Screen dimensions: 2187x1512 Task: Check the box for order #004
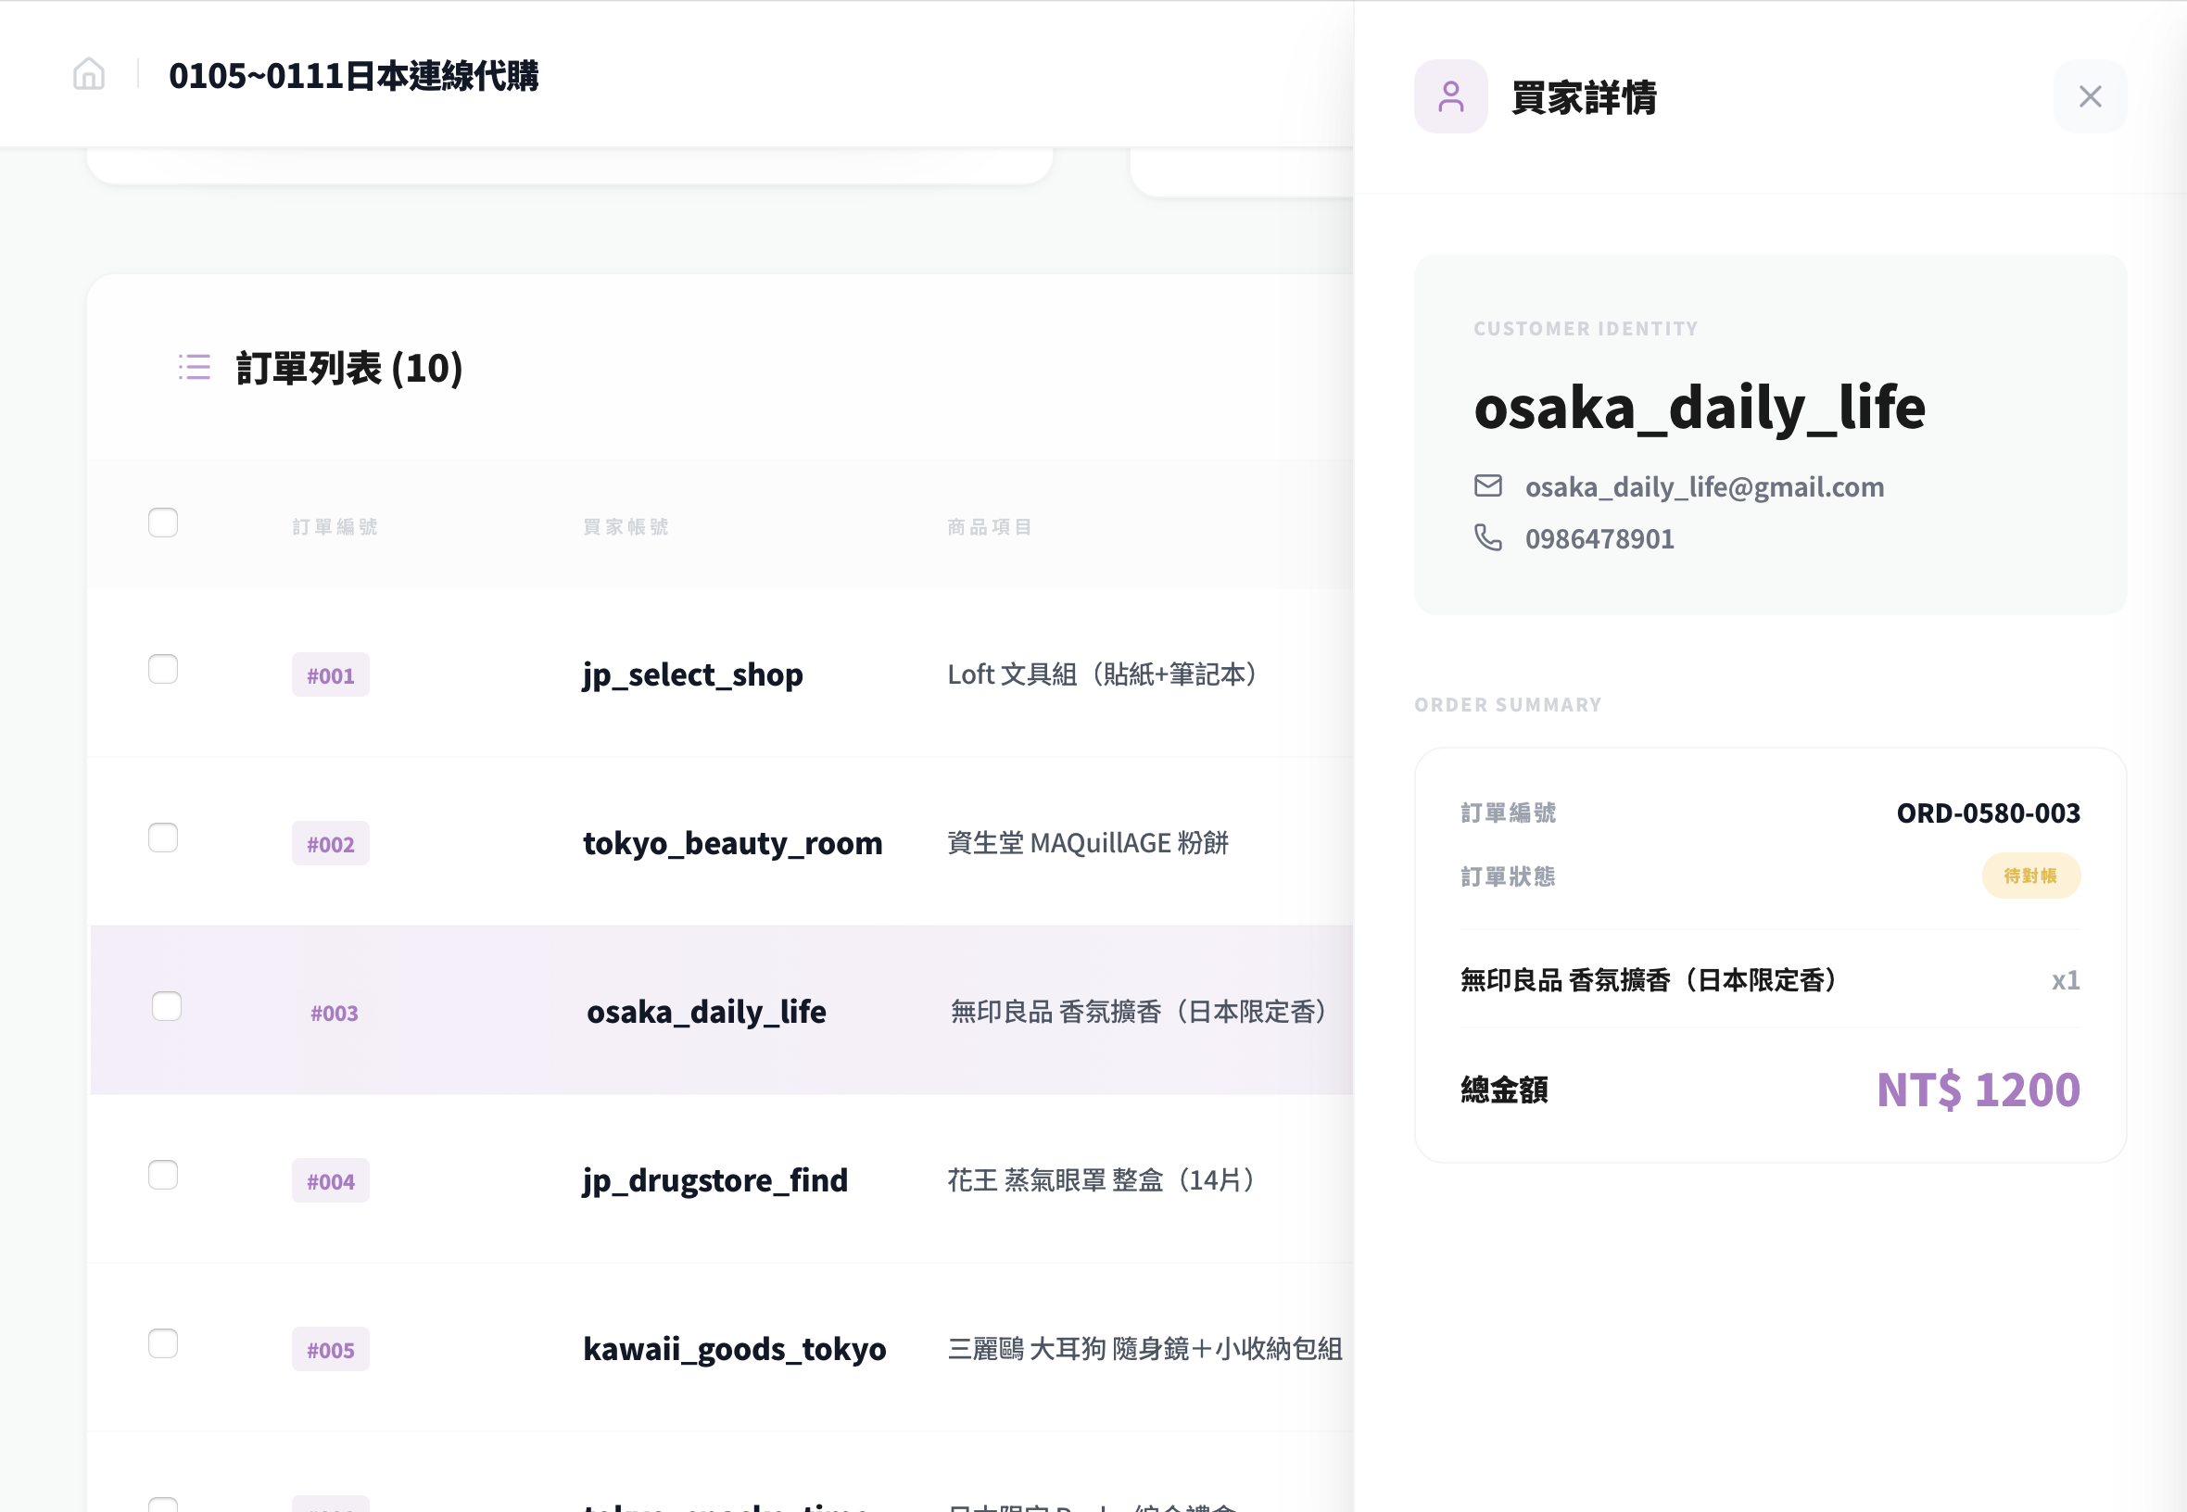(163, 1175)
